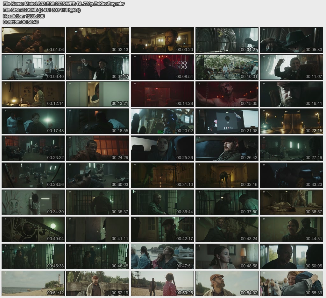Click the woman in car thumbnail 00:25:36
This screenshot has height=298, width=326.
tap(162, 148)
